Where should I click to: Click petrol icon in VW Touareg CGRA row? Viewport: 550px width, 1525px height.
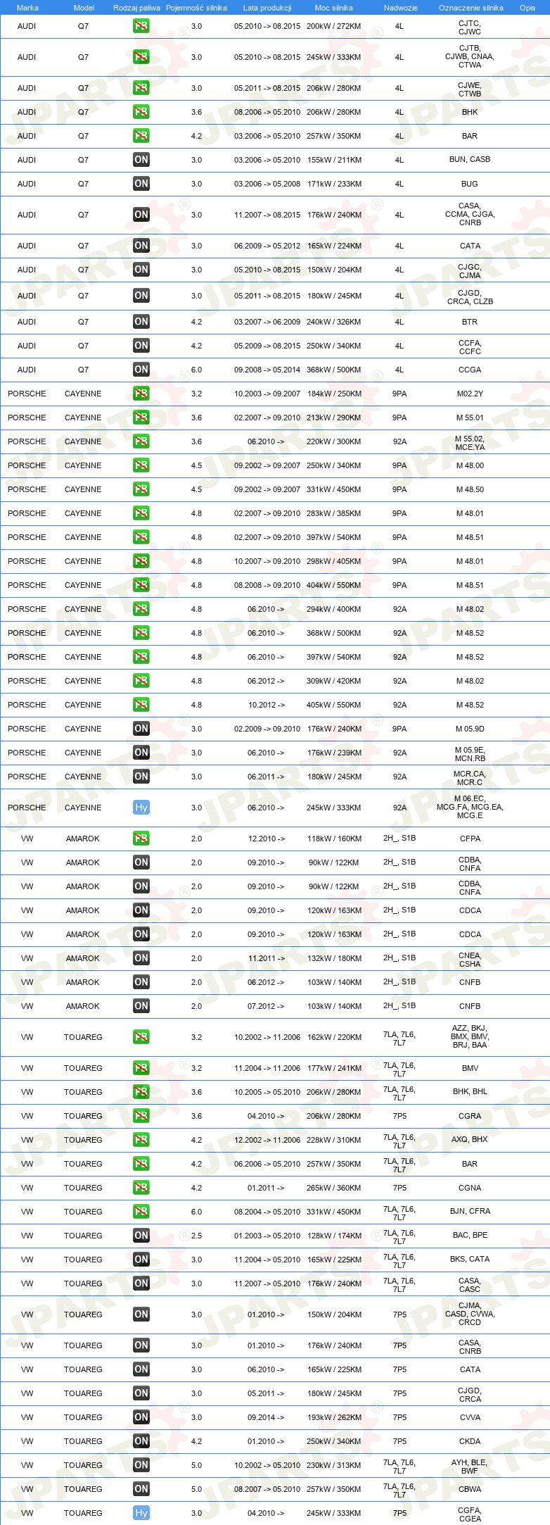point(141,1116)
